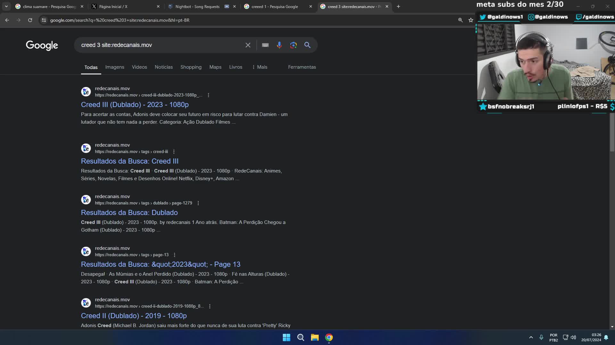Clear the search query with X
The height and width of the screenshot is (345, 615).
coord(248,45)
